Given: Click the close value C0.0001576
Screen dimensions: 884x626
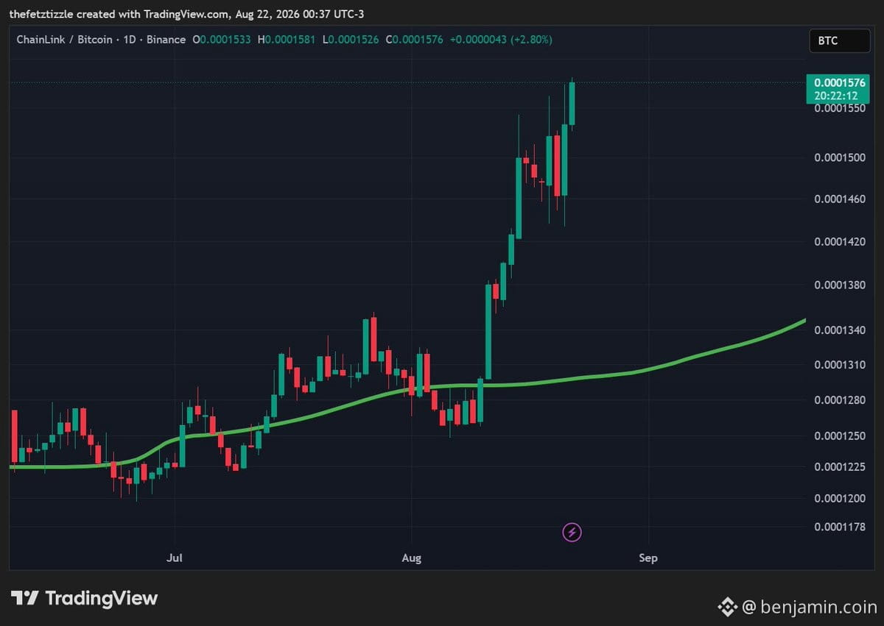Looking at the screenshot, I should [414, 40].
